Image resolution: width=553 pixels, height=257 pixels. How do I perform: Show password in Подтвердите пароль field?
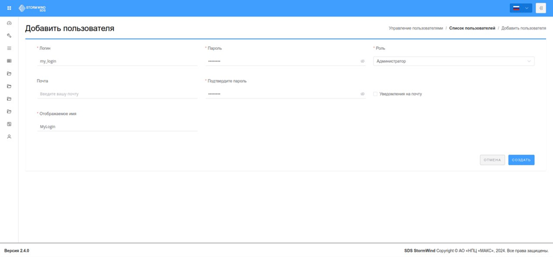point(362,94)
